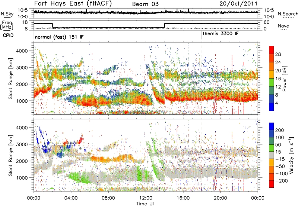Screen dimensions: 298x206
Task: Click the 'Time UT' axis title
Action: coord(146,203)
